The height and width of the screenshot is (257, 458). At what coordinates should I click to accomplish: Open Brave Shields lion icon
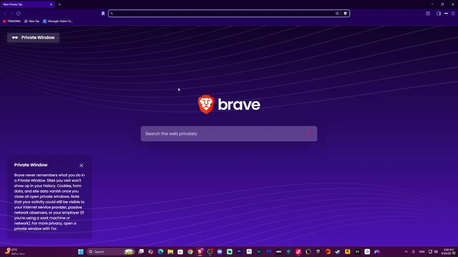[x=345, y=14]
